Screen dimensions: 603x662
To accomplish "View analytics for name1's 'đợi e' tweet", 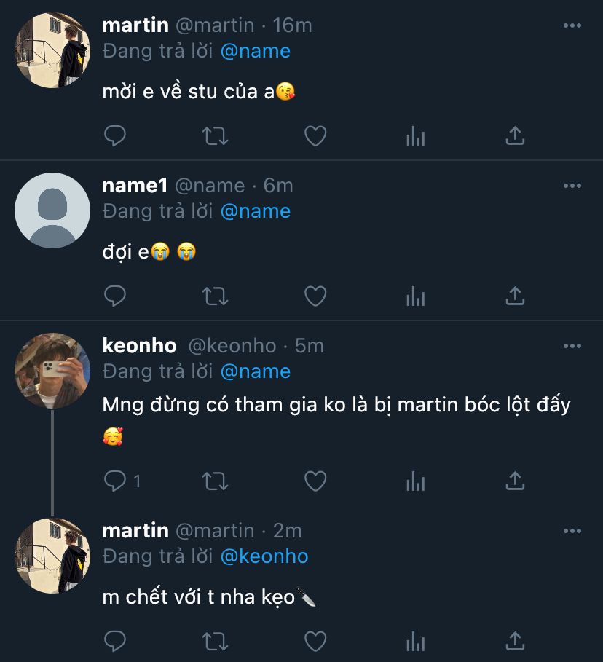I will coord(415,296).
